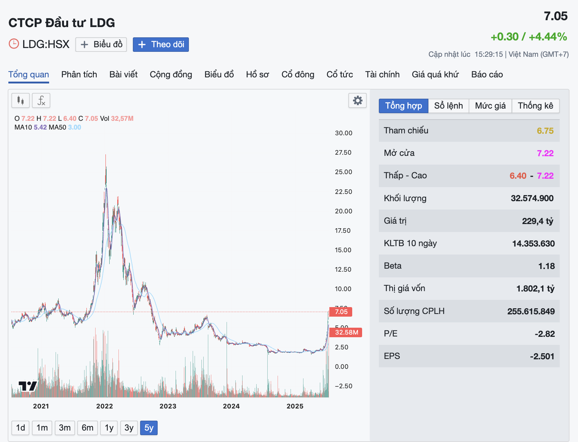
Task: Set chart range to 5y
Action: click(x=149, y=428)
